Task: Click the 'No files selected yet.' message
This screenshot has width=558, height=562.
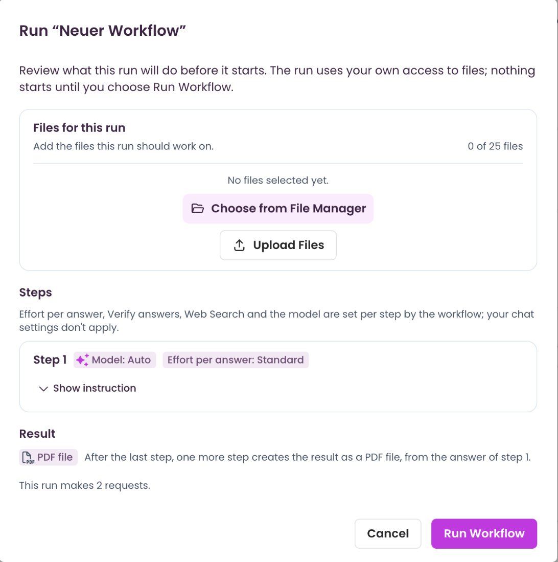Action: [278, 181]
